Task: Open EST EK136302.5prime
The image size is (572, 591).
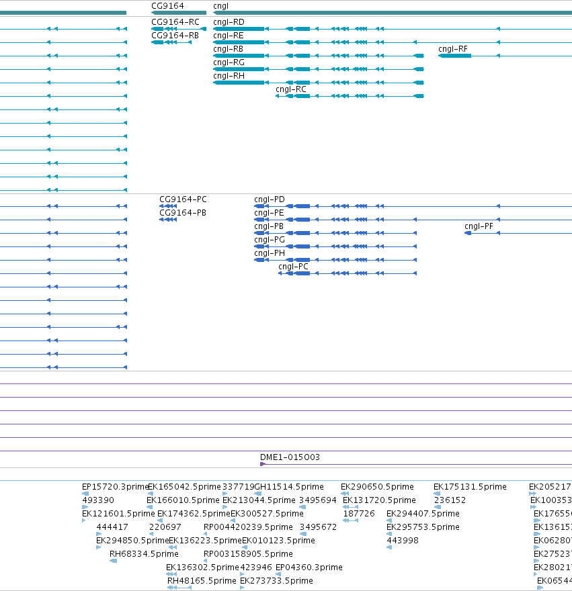Action: [202, 567]
